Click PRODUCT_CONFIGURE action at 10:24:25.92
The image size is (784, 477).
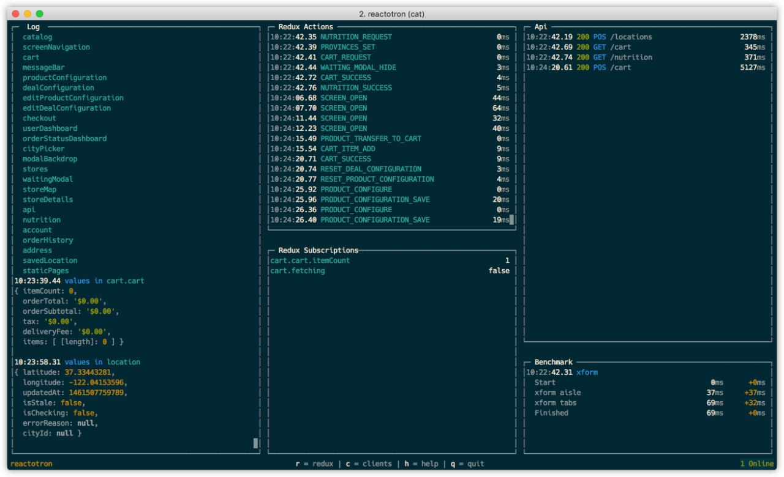coord(390,190)
